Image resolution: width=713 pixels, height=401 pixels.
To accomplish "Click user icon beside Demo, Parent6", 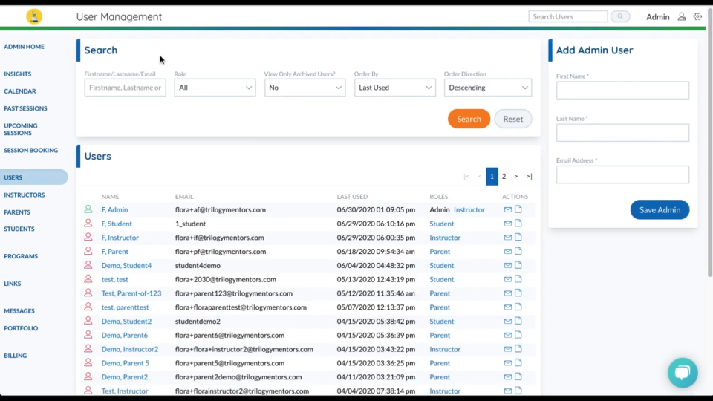I will (x=88, y=335).
